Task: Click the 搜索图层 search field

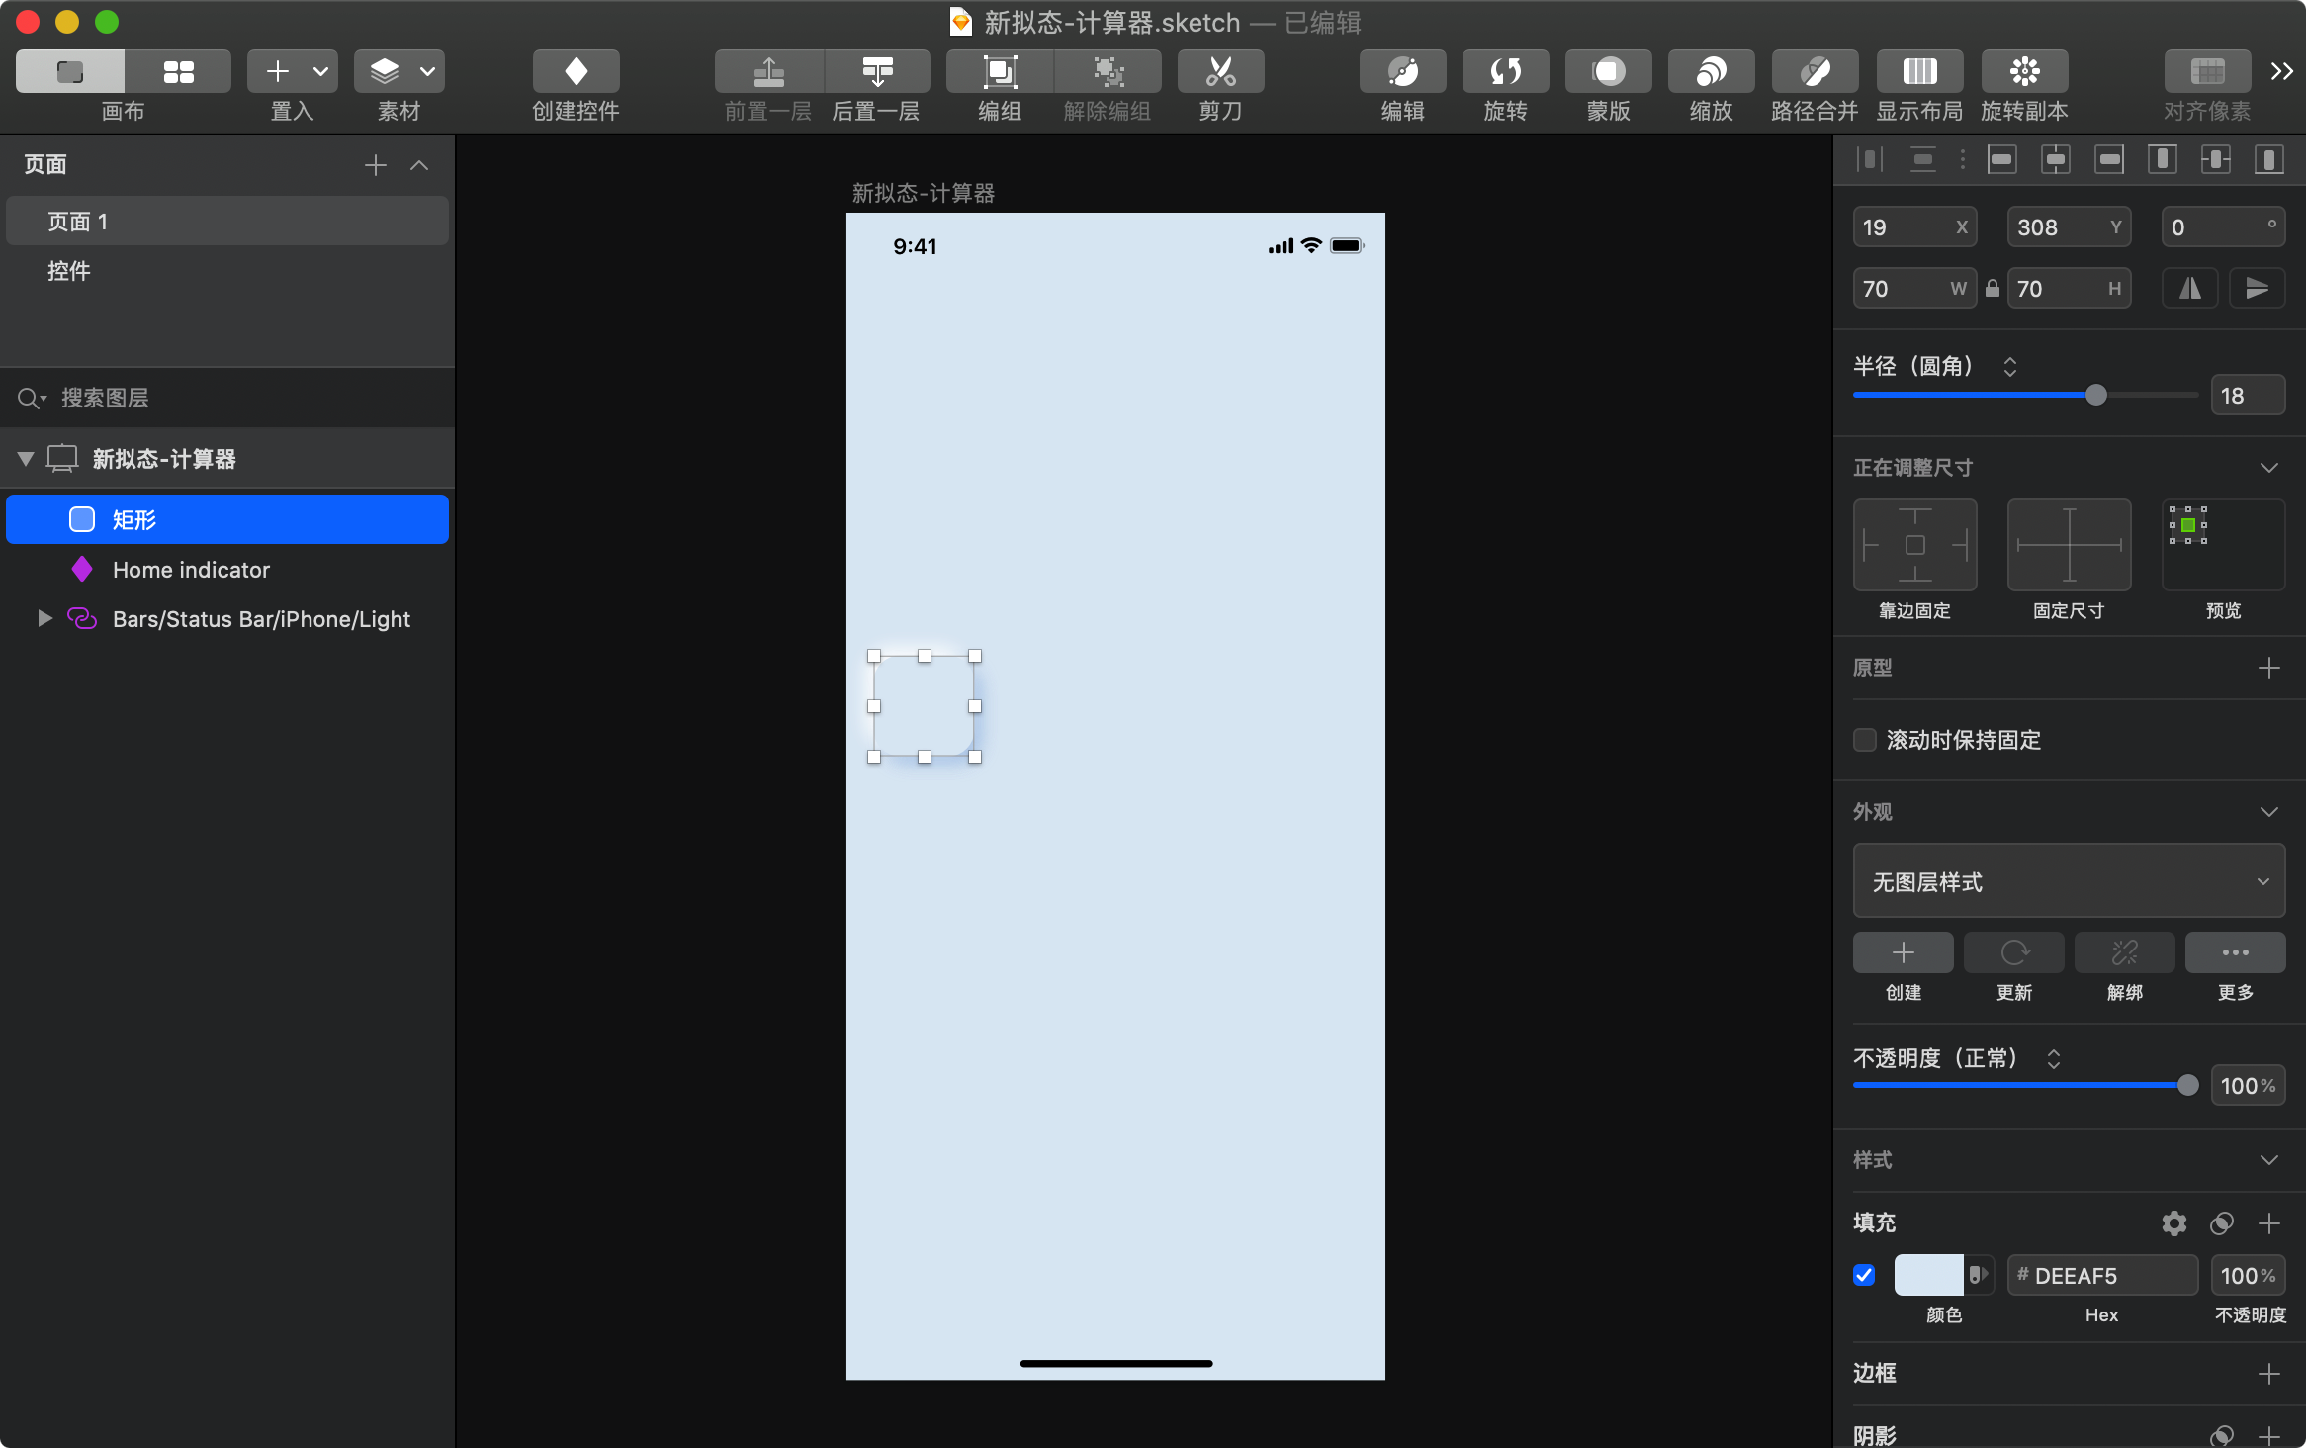Action: pyautogui.click(x=226, y=398)
